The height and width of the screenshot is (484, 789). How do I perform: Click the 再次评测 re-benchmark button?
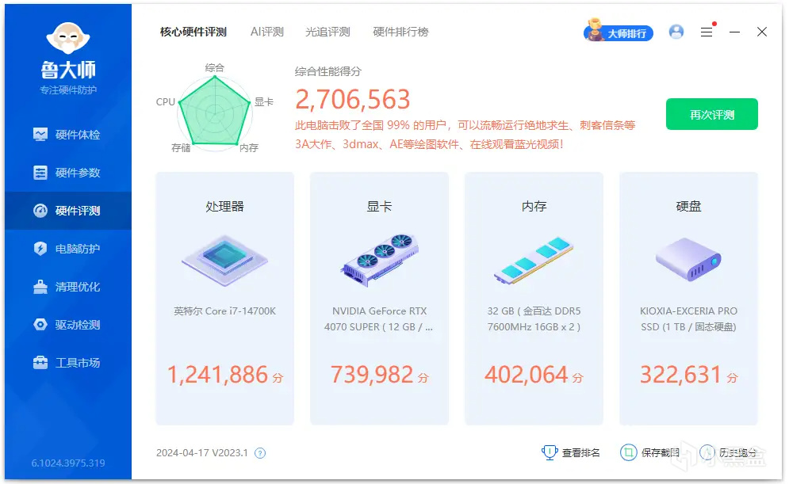[711, 114]
